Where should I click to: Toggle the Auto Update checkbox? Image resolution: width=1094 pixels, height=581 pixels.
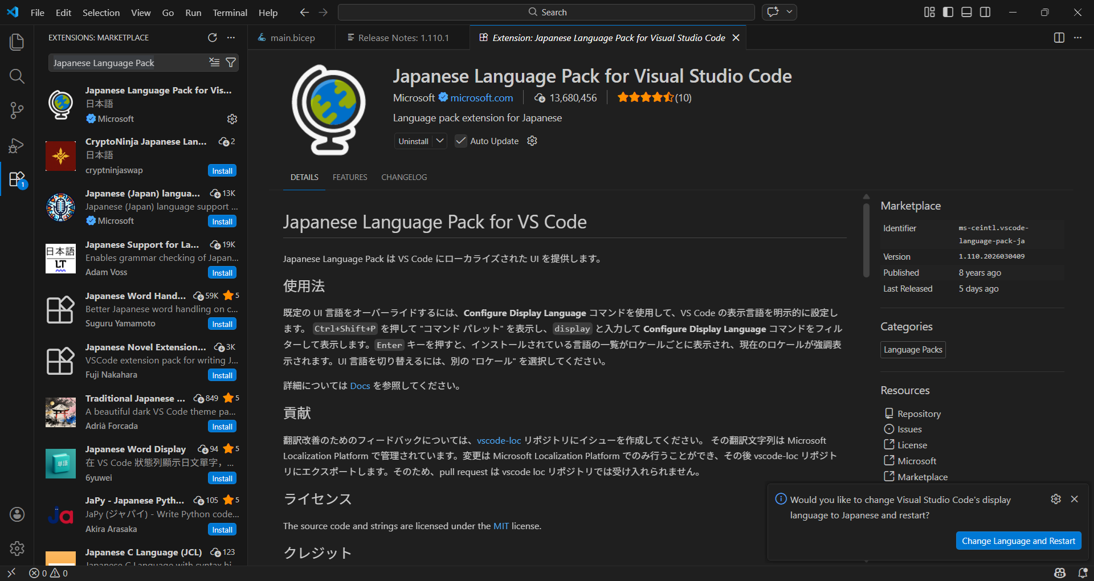[461, 141]
